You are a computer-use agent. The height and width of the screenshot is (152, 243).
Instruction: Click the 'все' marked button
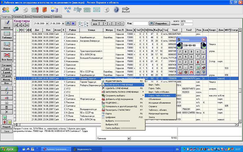[95, 24]
